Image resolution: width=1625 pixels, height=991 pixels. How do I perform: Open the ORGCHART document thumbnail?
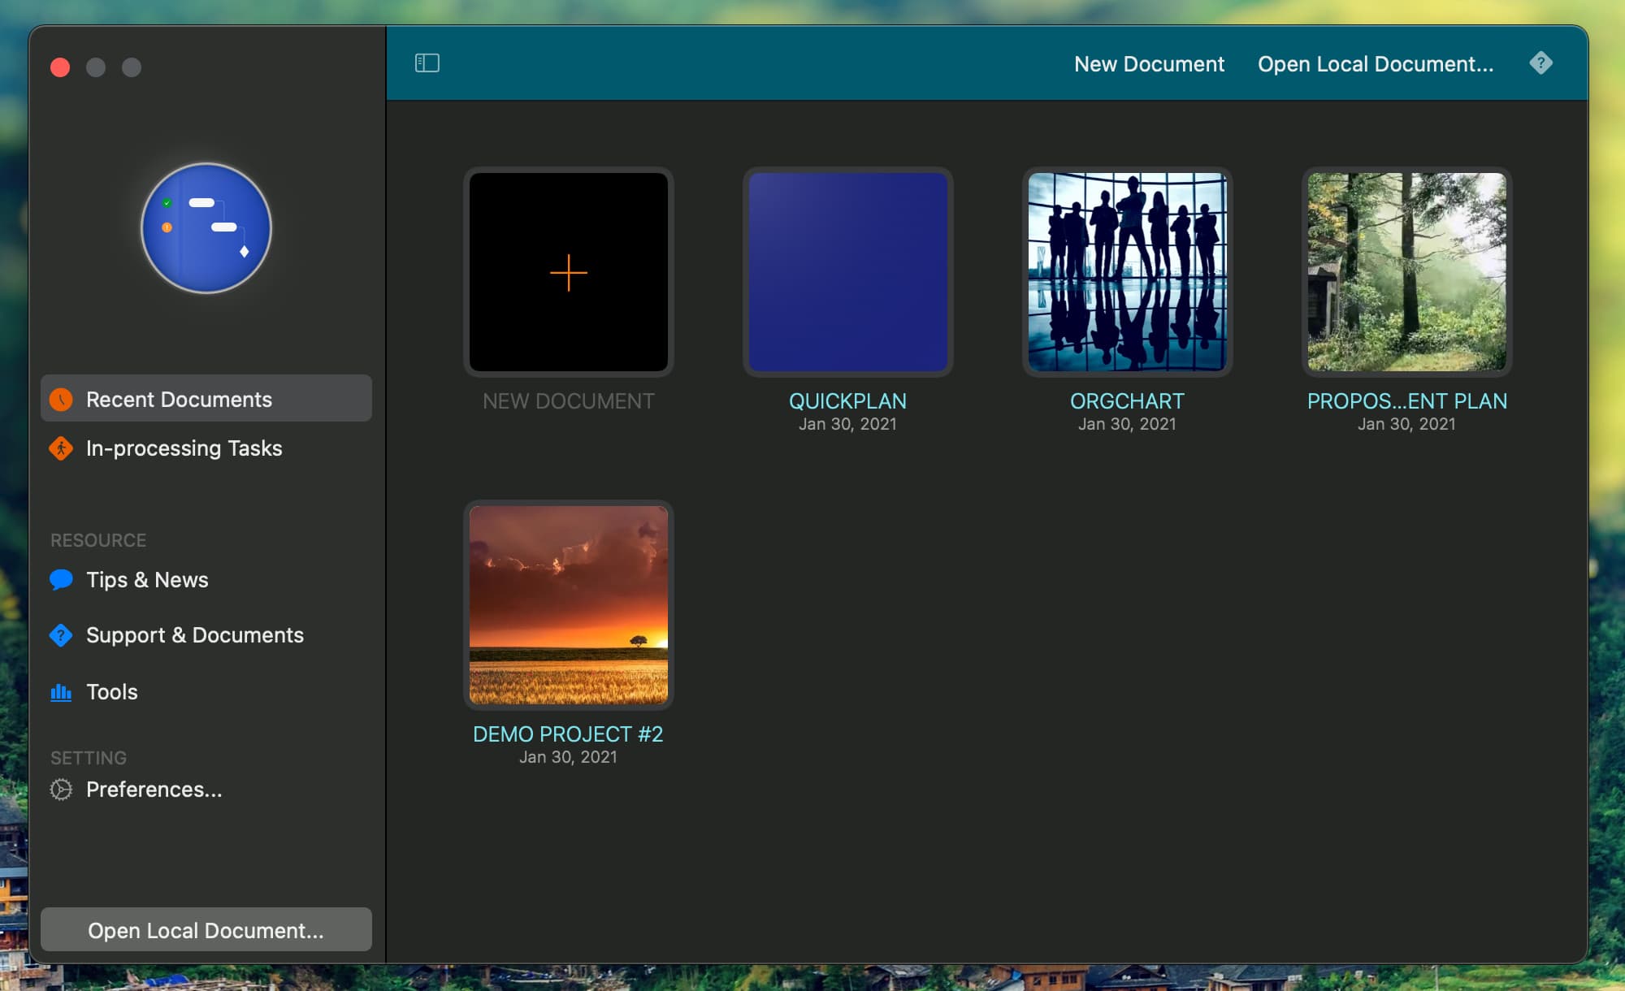pos(1127,272)
